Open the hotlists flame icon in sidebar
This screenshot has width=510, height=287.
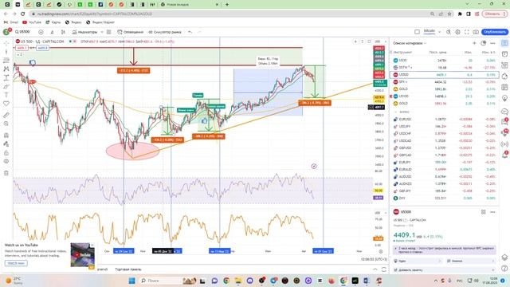504,77
